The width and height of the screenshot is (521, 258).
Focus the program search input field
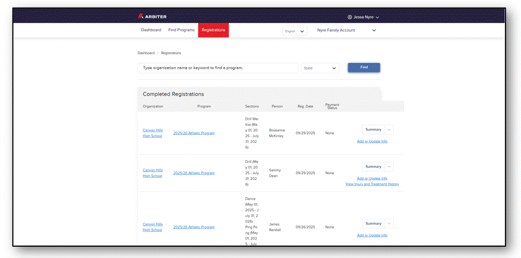coord(218,68)
